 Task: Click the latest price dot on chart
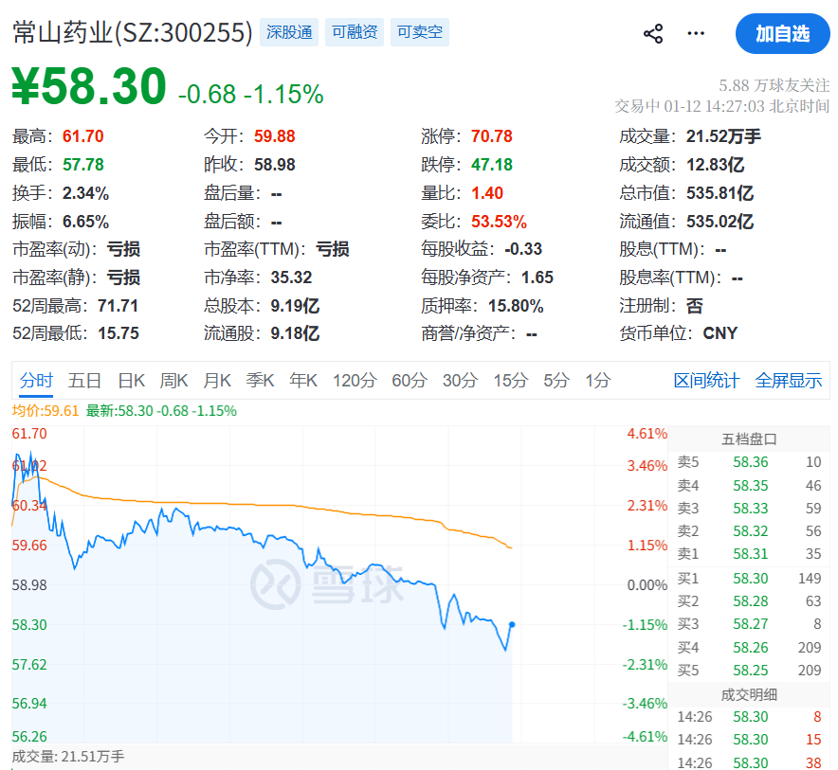click(512, 624)
